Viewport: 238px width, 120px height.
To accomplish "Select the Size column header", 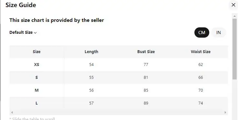I will click(x=36, y=52).
